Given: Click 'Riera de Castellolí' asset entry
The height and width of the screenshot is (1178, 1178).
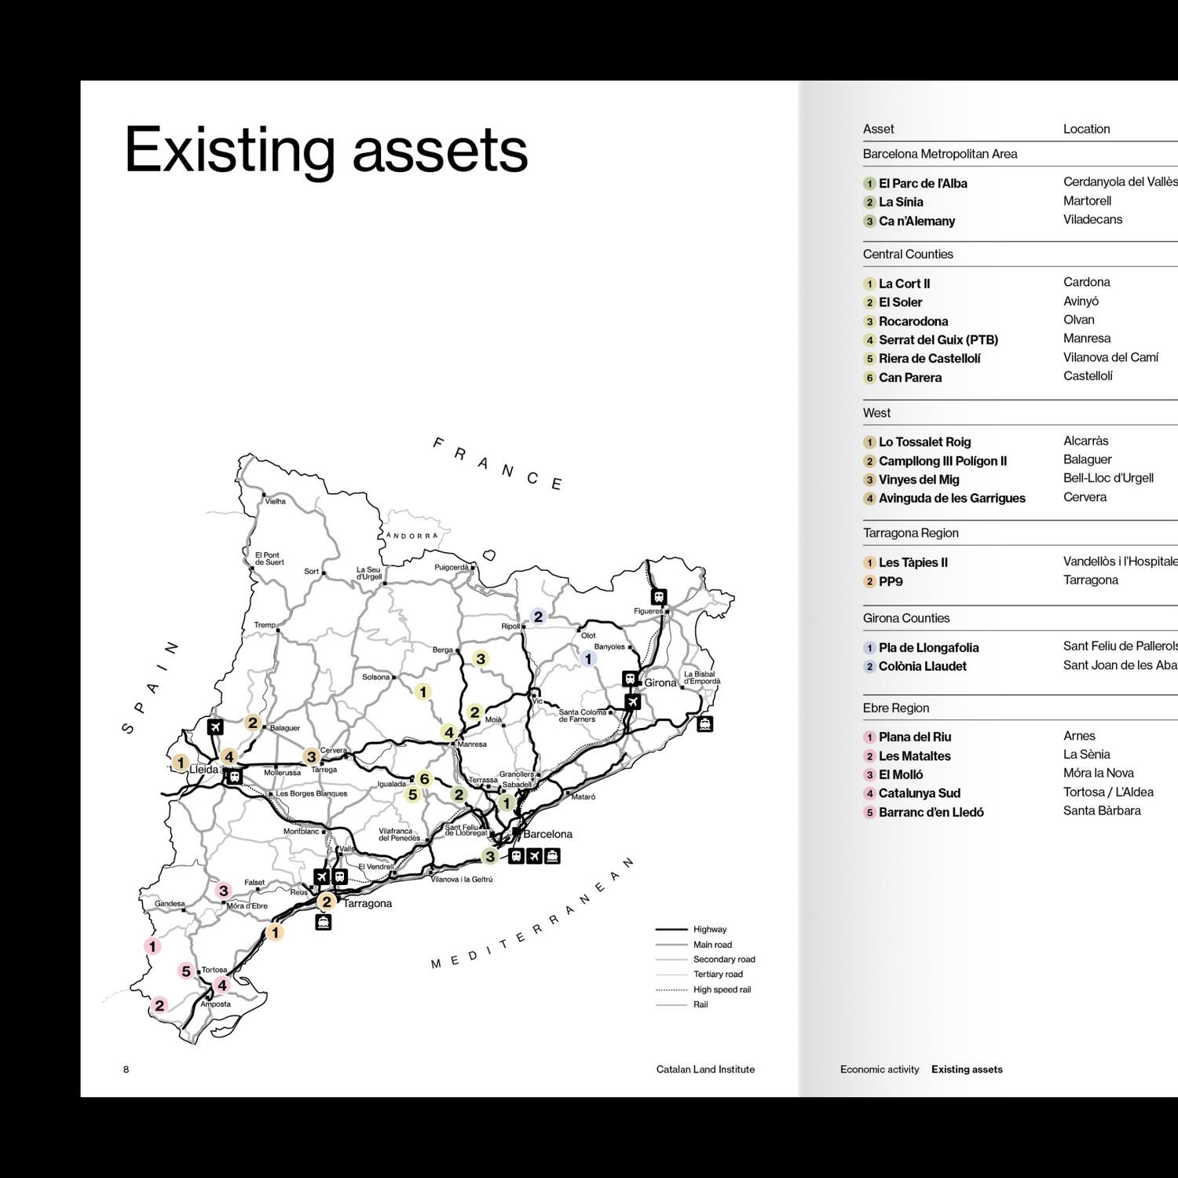Looking at the screenshot, I should click(x=930, y=359).
